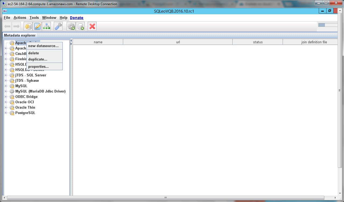Click the MySQL driver gear icon in tree

click(12, 86)
